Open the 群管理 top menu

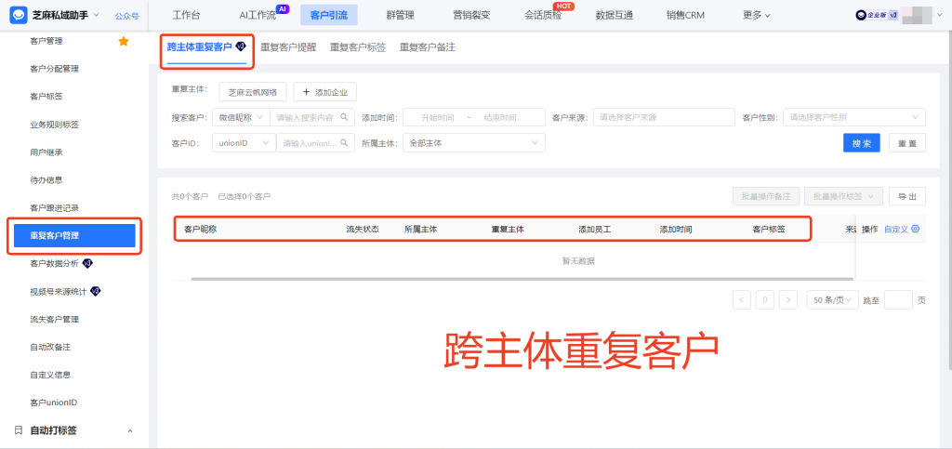(400, 15)
